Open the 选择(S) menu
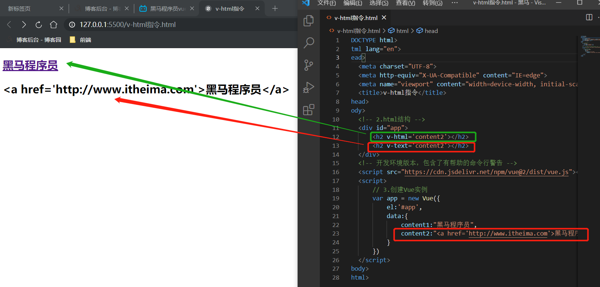This screenshot has width=600, height=287. click(x=379, y=3)
